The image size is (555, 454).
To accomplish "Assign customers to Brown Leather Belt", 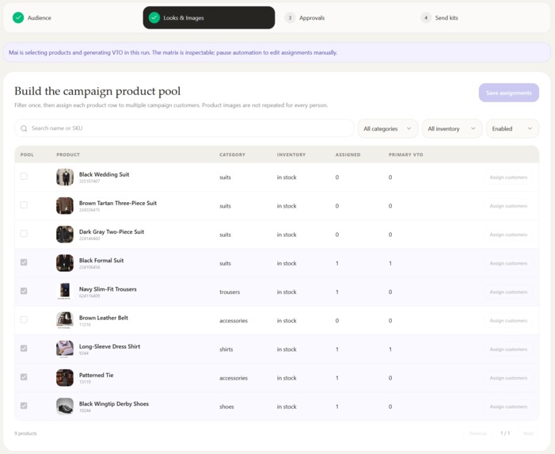I will tap(508, 320).
